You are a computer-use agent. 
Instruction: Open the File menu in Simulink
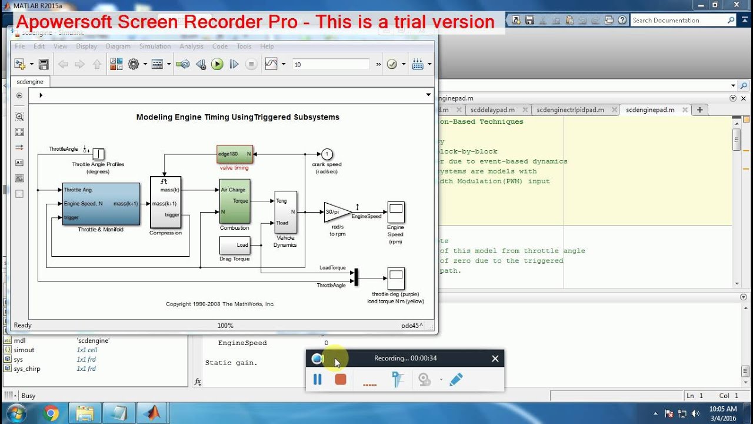[x=20, y=46]
